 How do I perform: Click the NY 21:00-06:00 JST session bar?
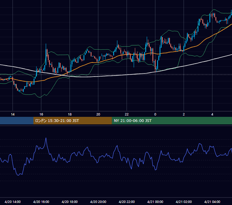click(172, 121)
